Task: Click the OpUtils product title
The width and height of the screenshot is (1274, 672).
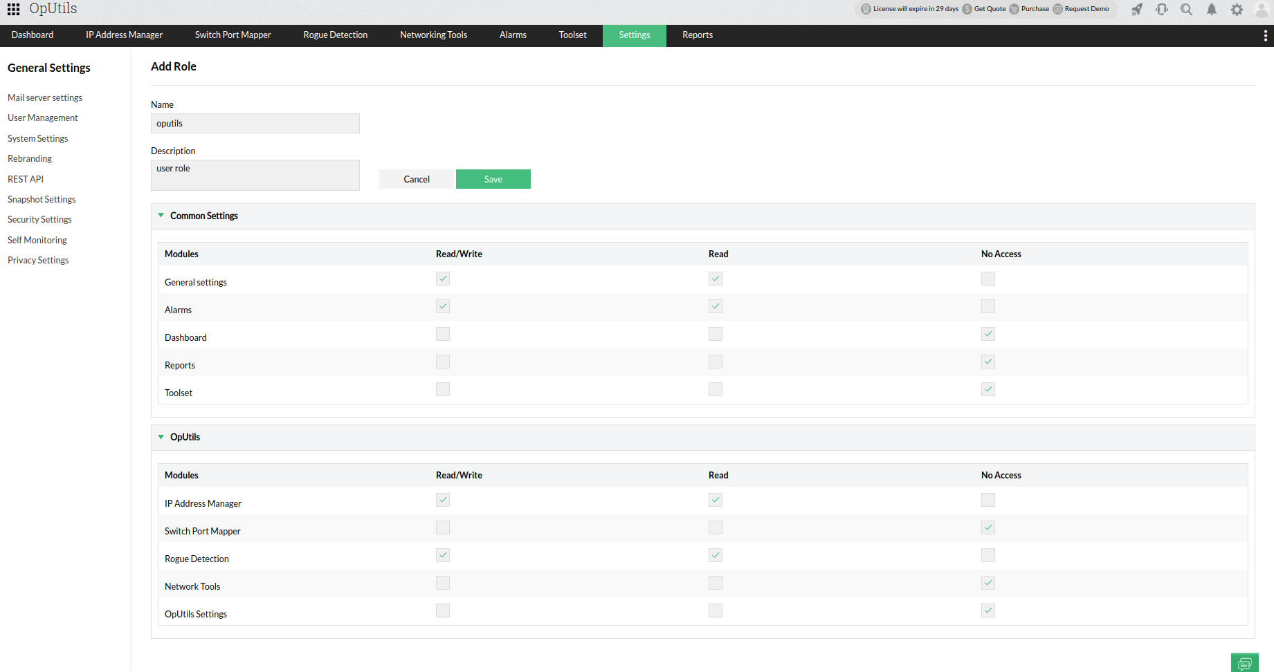Action: point(53,9)
